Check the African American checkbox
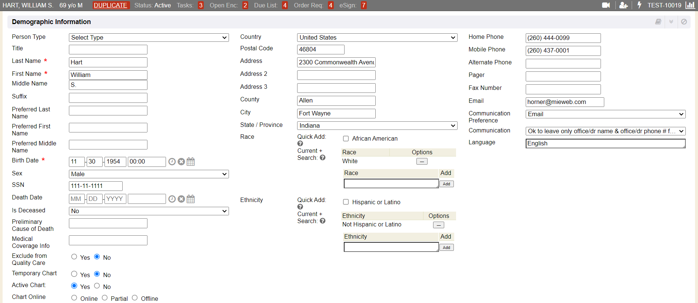The image size is (698, 303). coord(346,139)
